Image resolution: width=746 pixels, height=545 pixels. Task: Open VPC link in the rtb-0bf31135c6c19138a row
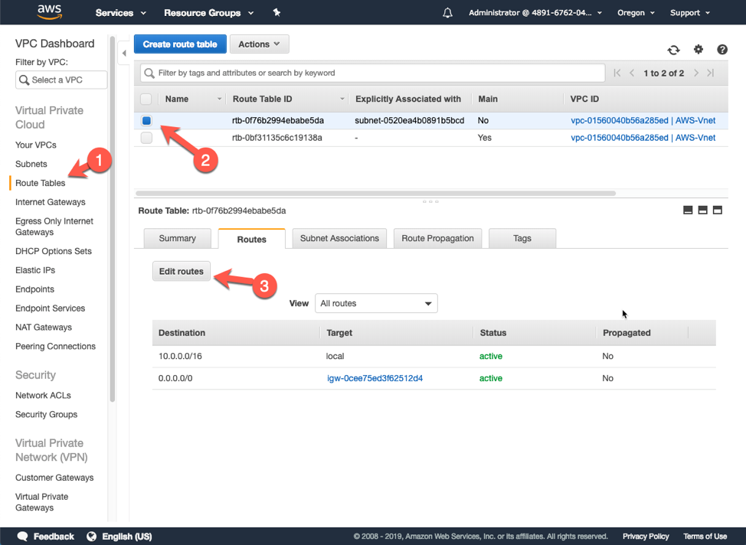pos(643,138)
